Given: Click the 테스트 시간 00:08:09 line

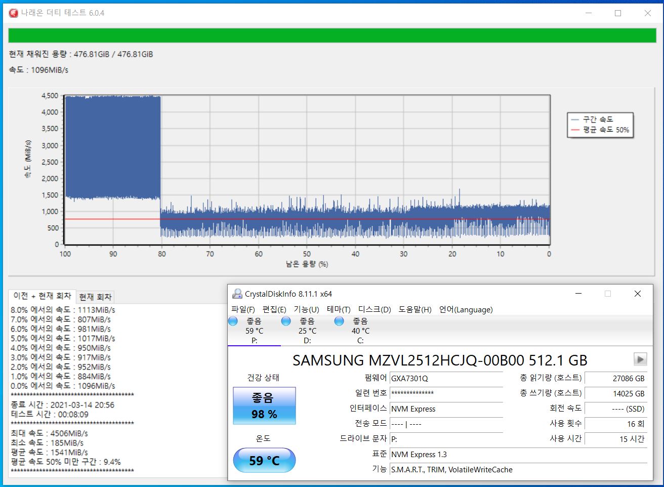Looking at the screenshot, I should [50, 414].
